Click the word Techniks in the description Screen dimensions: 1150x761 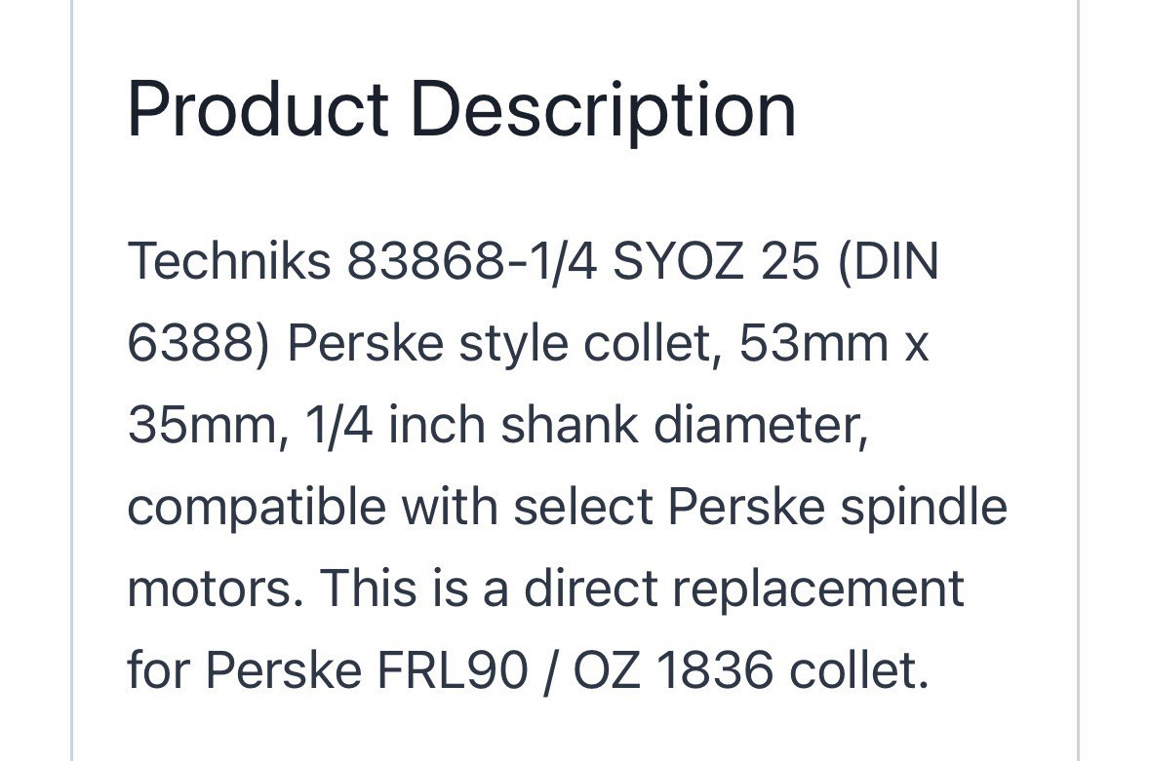tap(229, 260)
